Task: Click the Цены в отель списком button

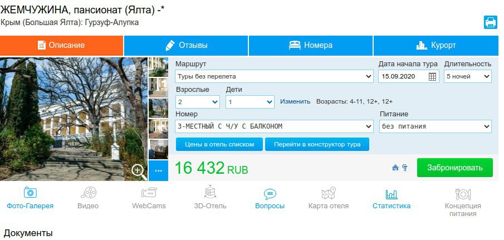Action: pos(219,144)
